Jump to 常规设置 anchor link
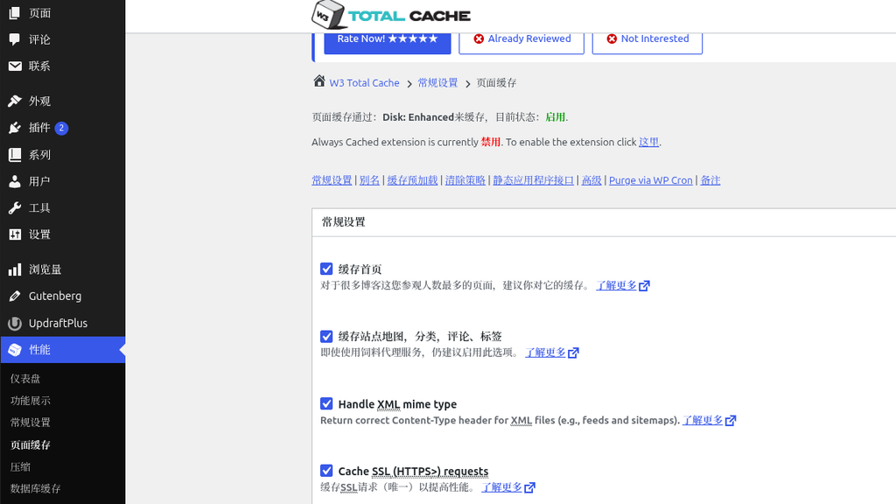 point(332,180)
